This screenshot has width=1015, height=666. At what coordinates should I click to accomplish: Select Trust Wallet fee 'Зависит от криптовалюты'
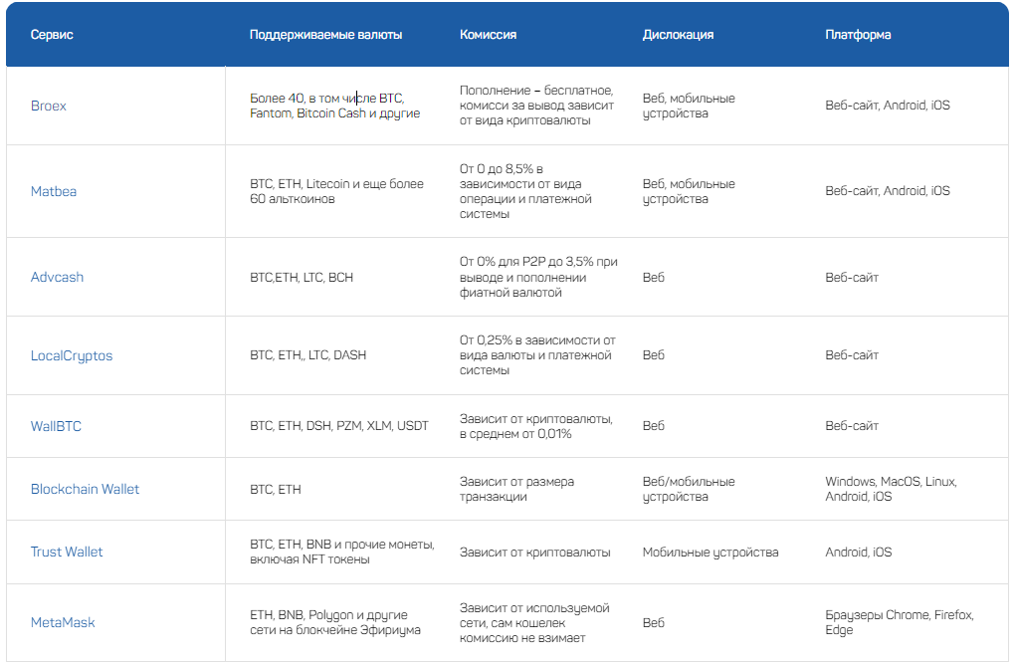[534, 552]
